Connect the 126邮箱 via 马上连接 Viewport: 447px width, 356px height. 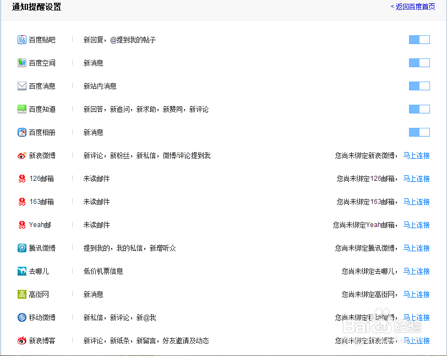click(417, 179)
